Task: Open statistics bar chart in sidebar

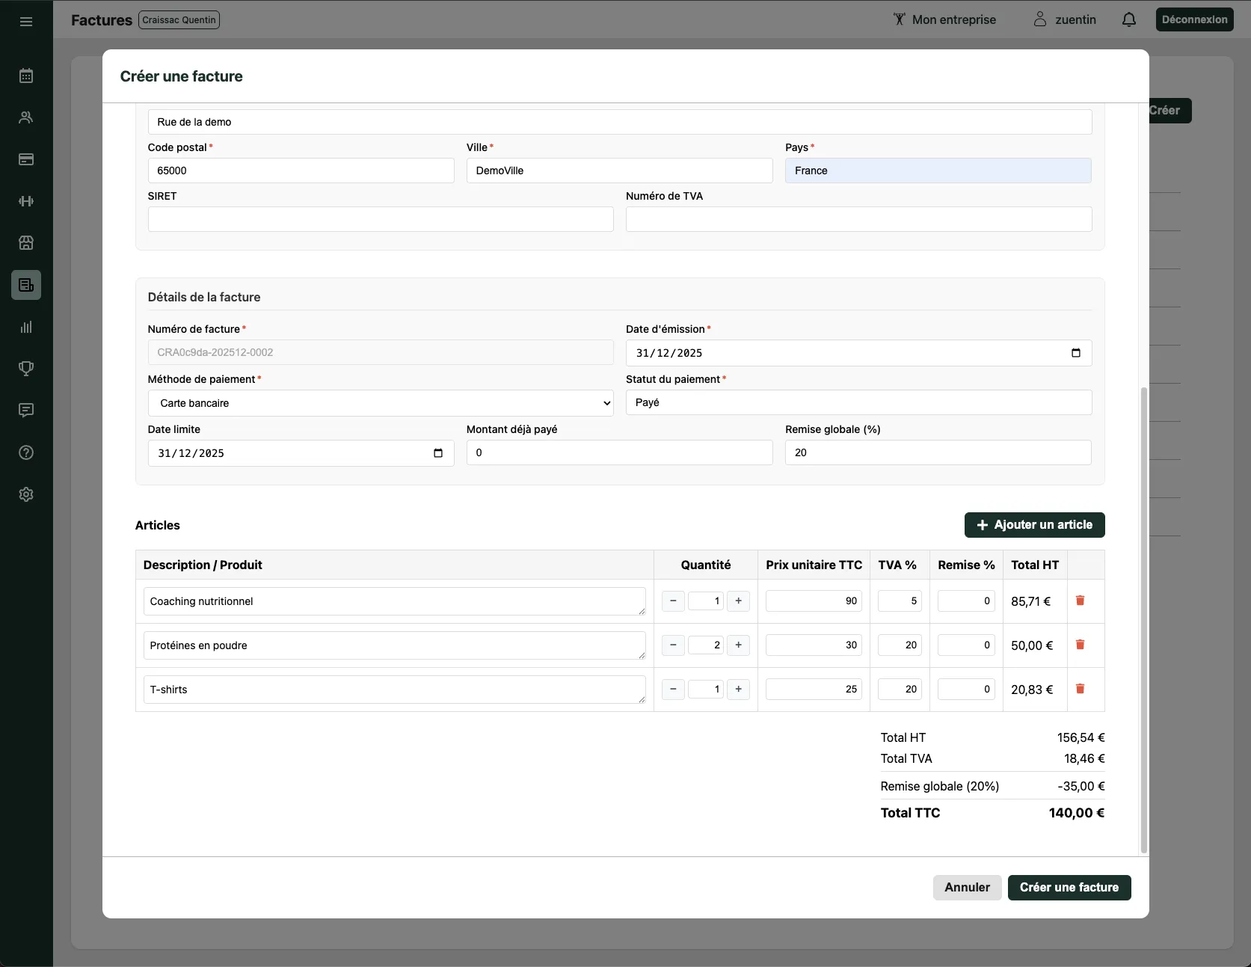Action: [x=26, y=327]
